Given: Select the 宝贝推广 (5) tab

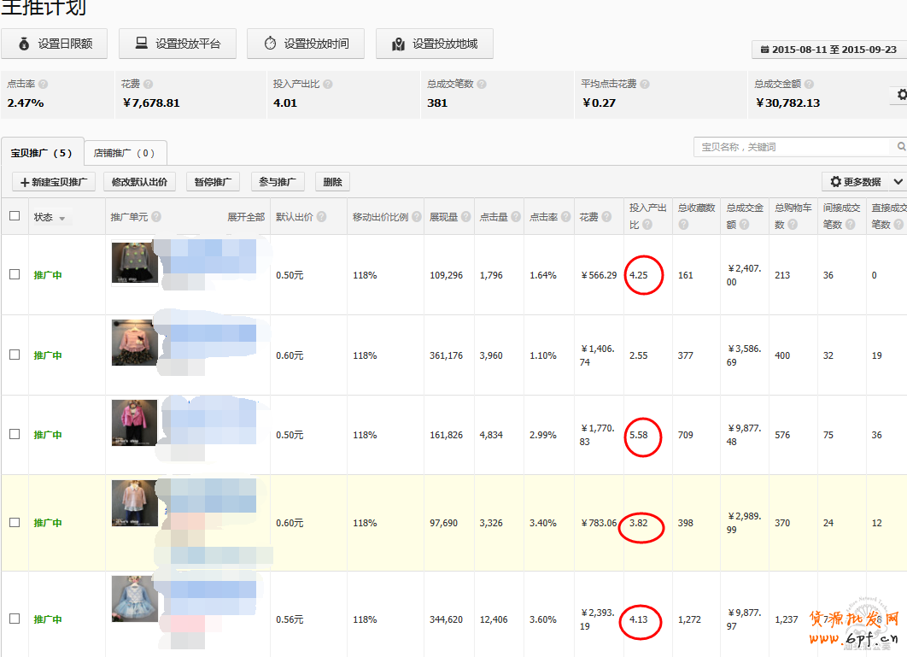Looking at the screenshot, I should [x=42, y=154].
